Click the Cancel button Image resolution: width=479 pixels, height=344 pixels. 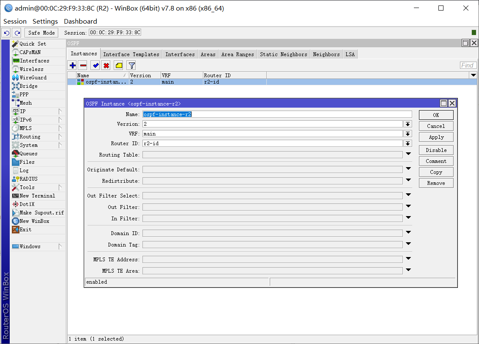pyautogui.click(x=436, y=126)
